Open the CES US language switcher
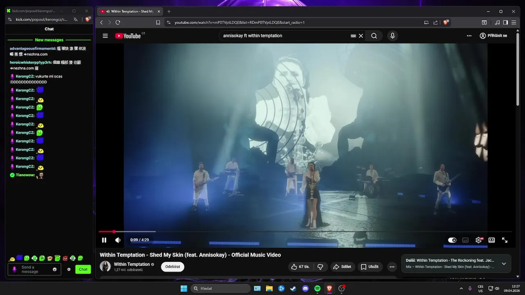Viewport: 525px width, 295px height. click(480, 288)
